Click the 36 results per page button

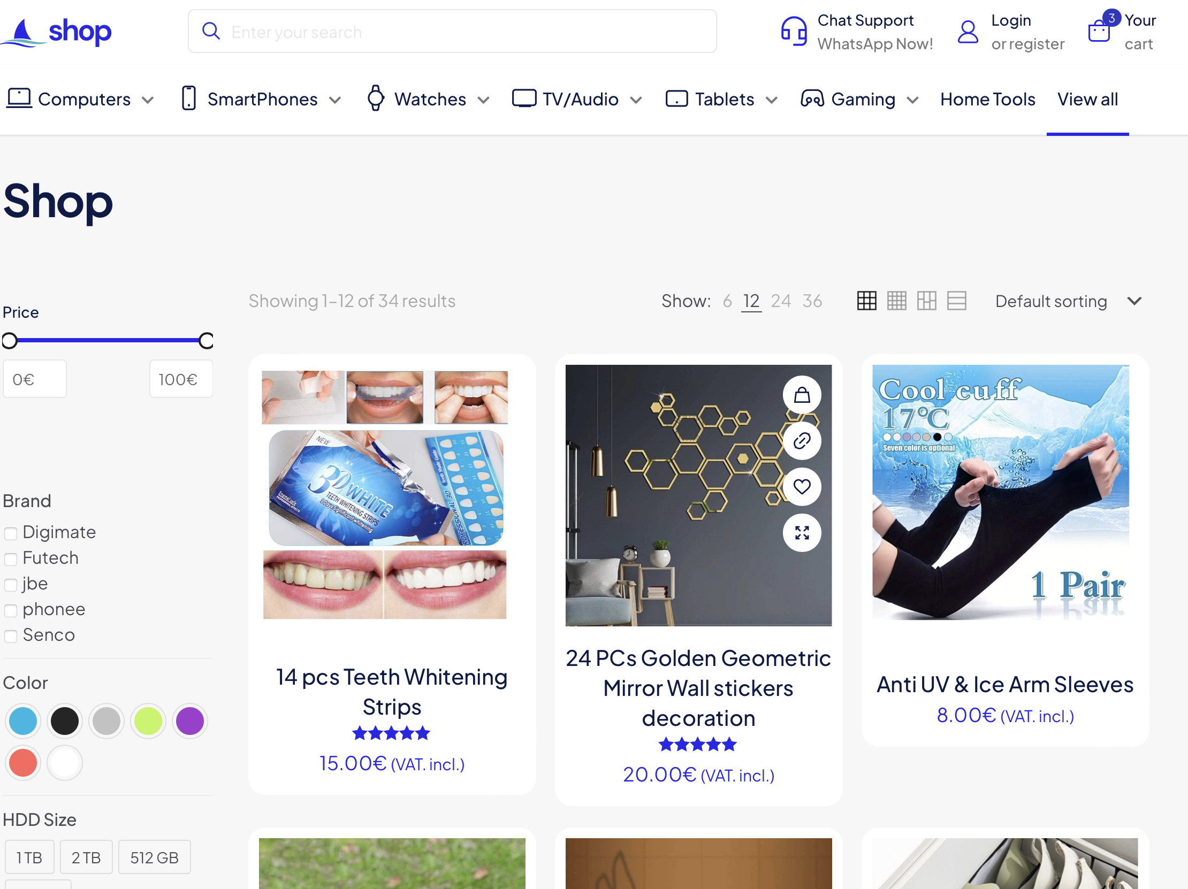[811, 301]
